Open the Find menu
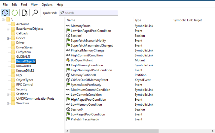The width and height of the screenshot is (215, 133). 24,5
